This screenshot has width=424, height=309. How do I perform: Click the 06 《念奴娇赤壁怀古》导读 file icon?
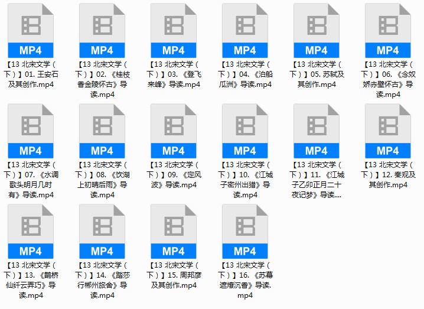click(x=388, y=31)
